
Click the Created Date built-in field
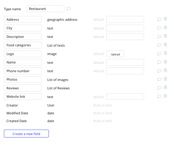[x=59, y=121]
